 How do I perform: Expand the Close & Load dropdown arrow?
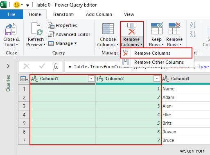point(17,45)
